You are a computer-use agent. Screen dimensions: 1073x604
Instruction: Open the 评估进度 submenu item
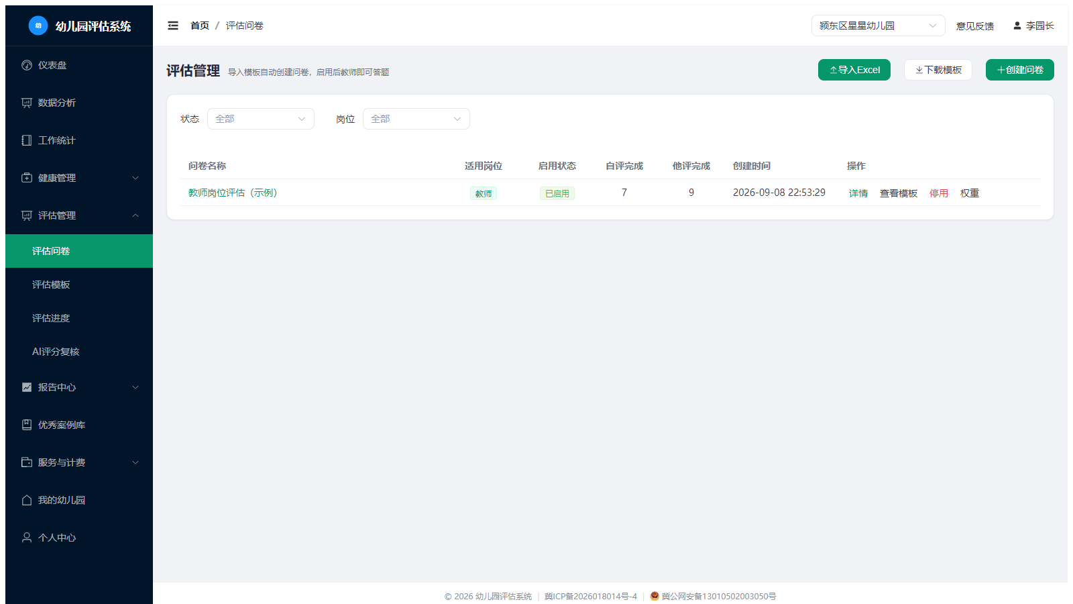(79, 318)
